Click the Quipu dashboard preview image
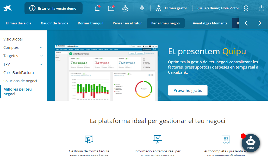 point(106,73)
